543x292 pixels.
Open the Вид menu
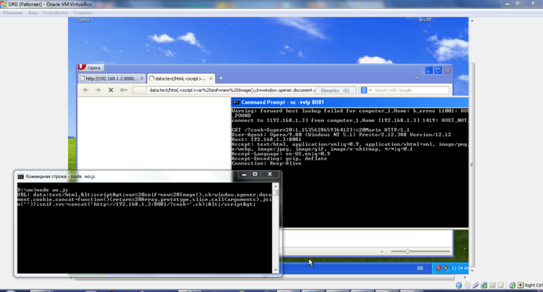click(33, 13)
